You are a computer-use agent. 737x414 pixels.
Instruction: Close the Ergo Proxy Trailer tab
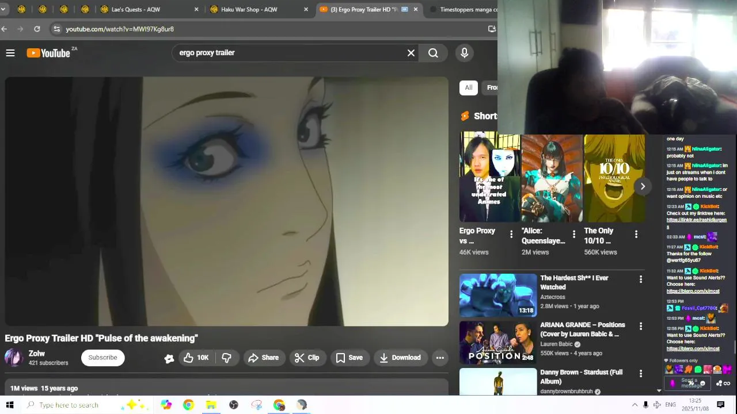[x=416, y=9]
